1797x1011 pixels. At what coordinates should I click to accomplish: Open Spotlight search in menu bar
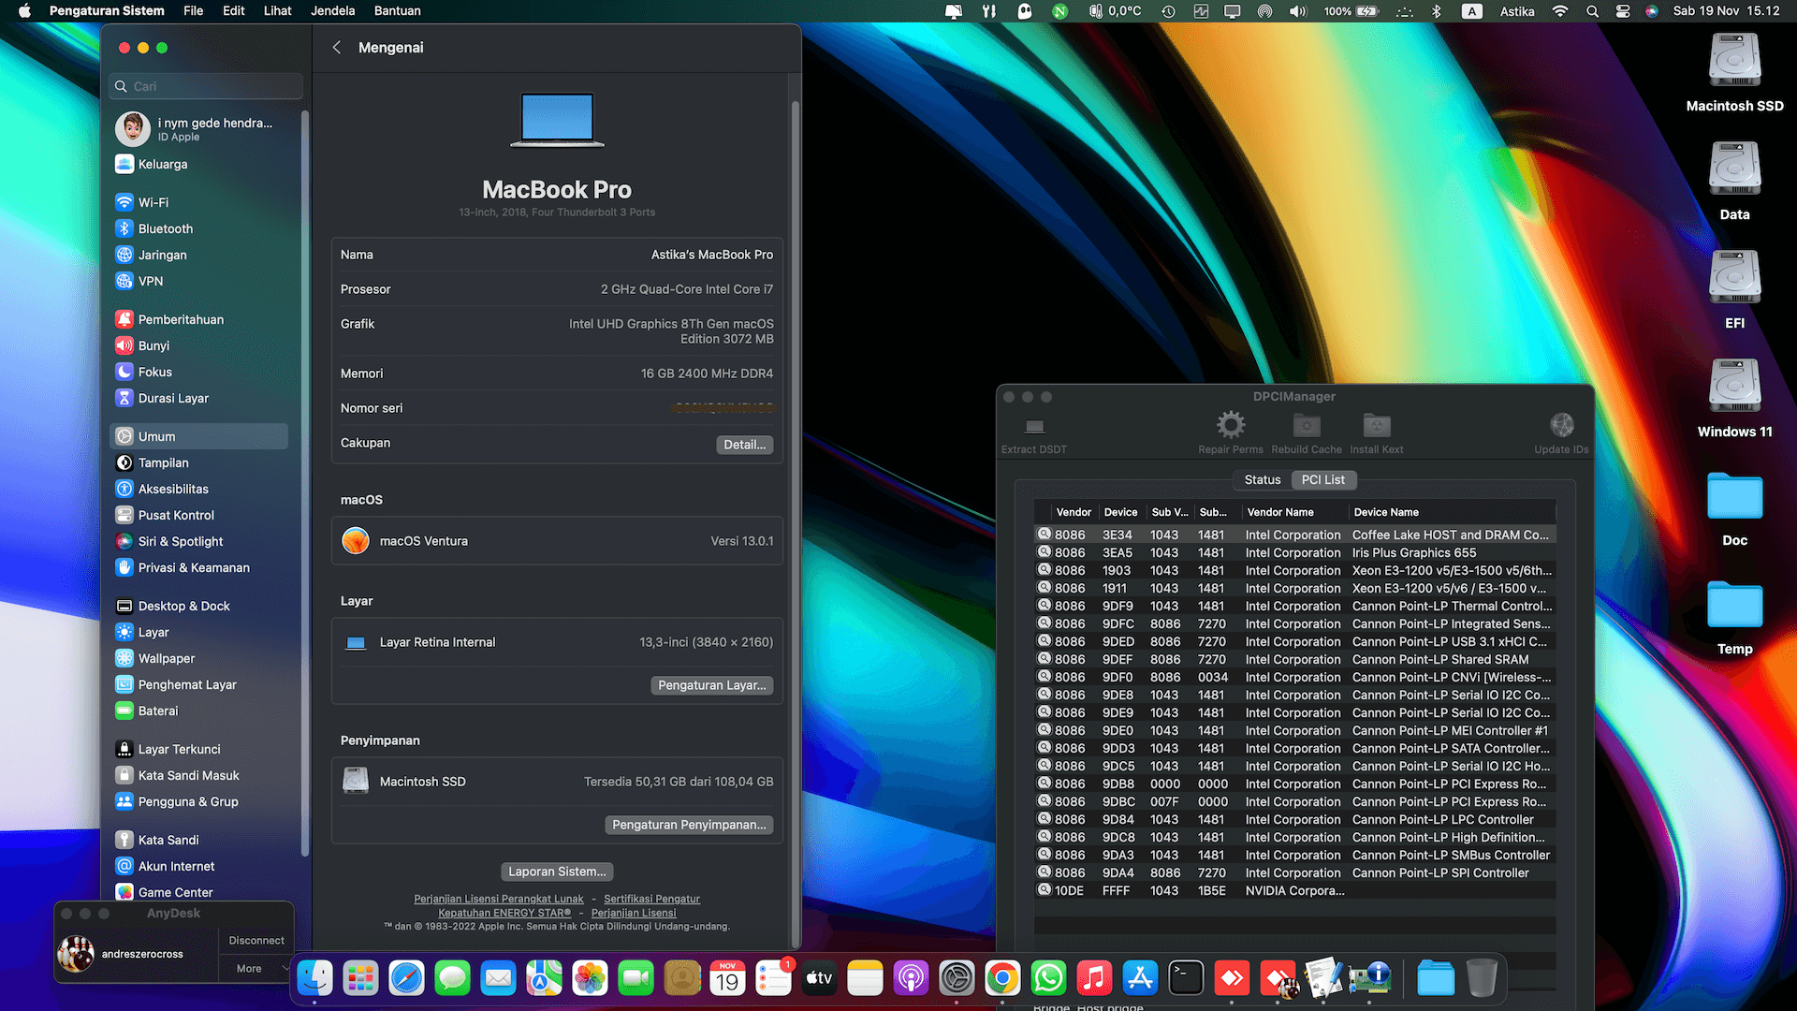coord(1592,11)
